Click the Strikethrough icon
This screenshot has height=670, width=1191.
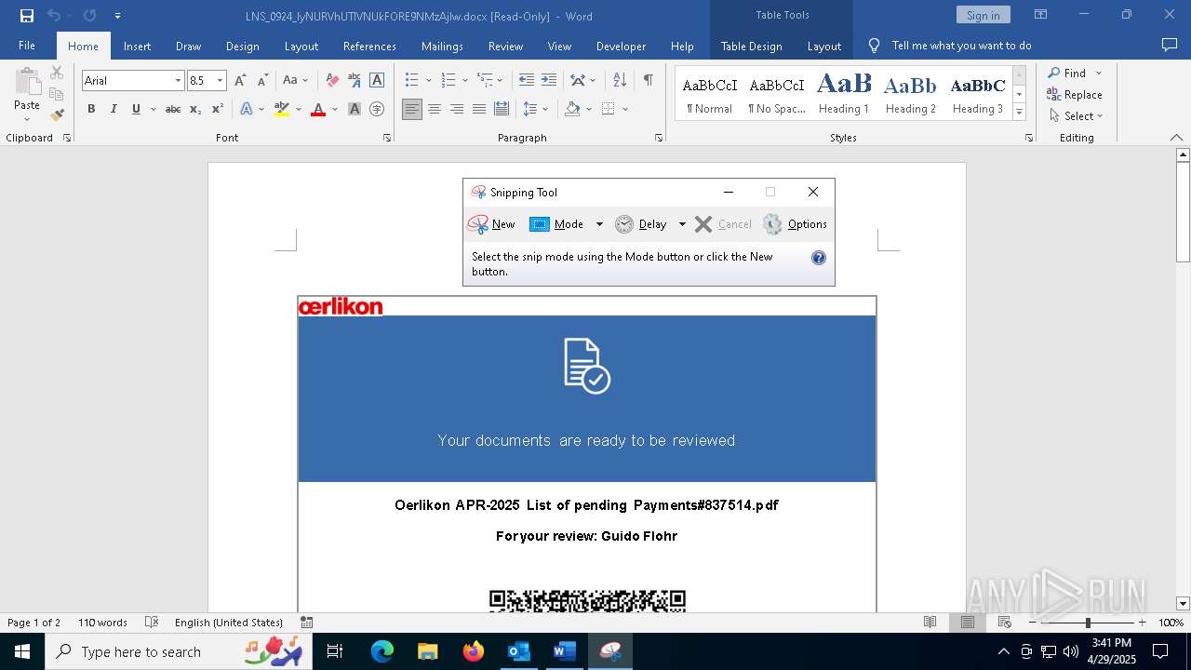point(173,109)
